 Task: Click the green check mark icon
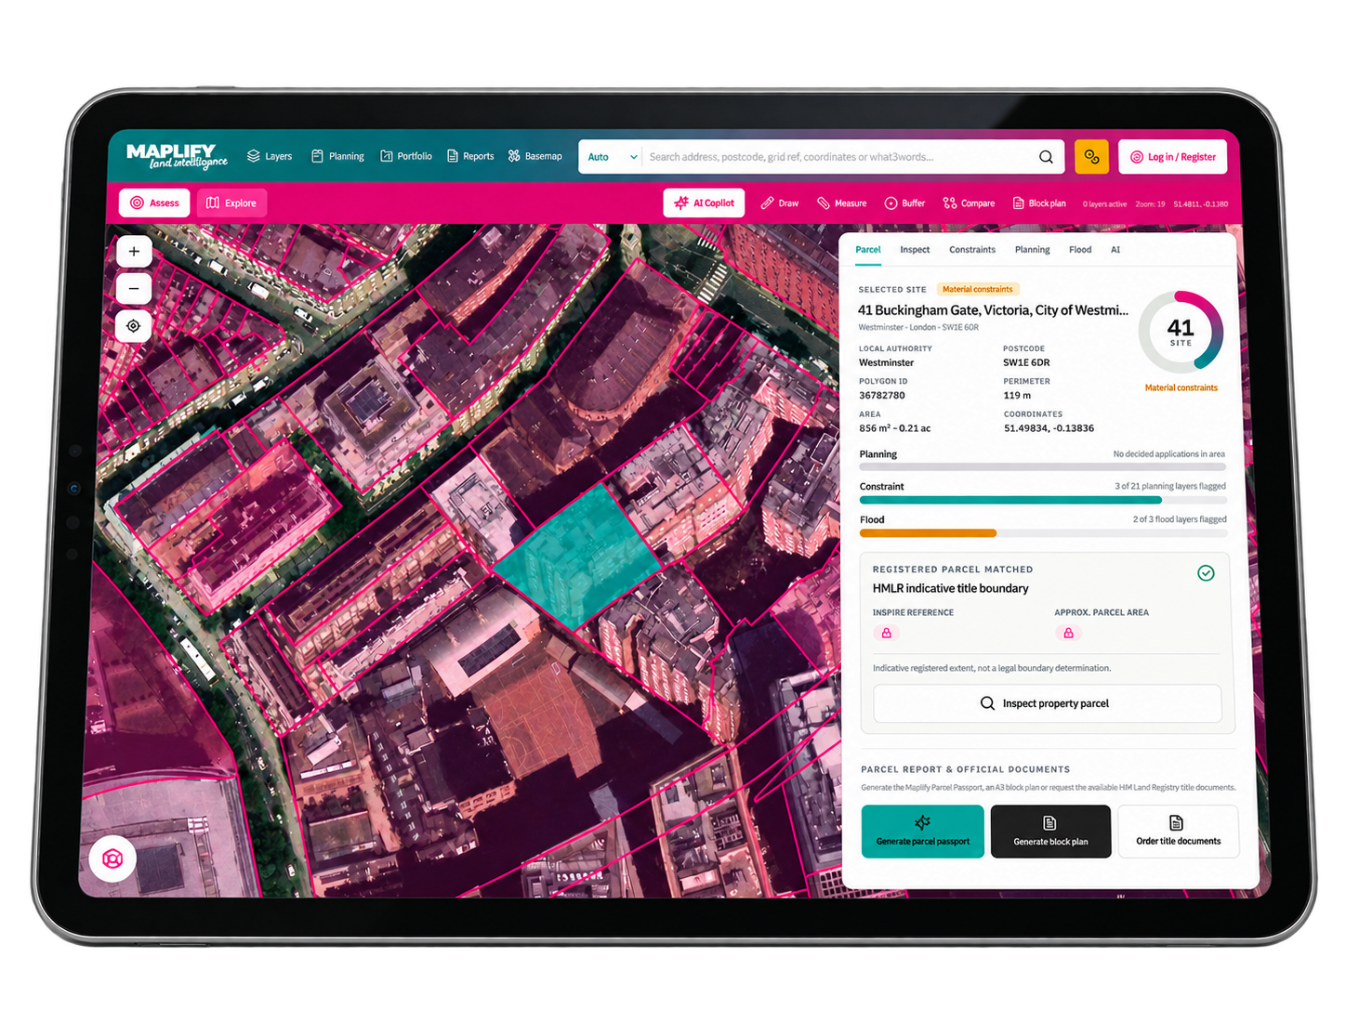(x=1206, y=573)
